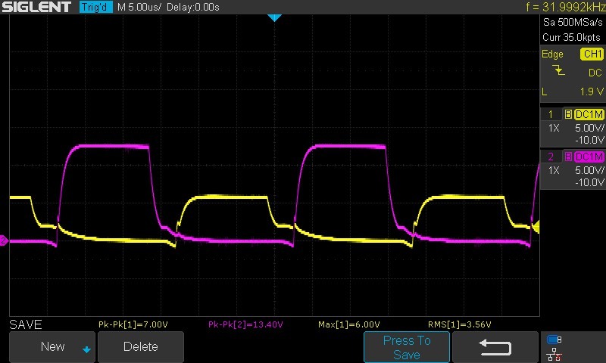Select the Trig'd status indicator
606x363 pixels.
coord(96,7)
